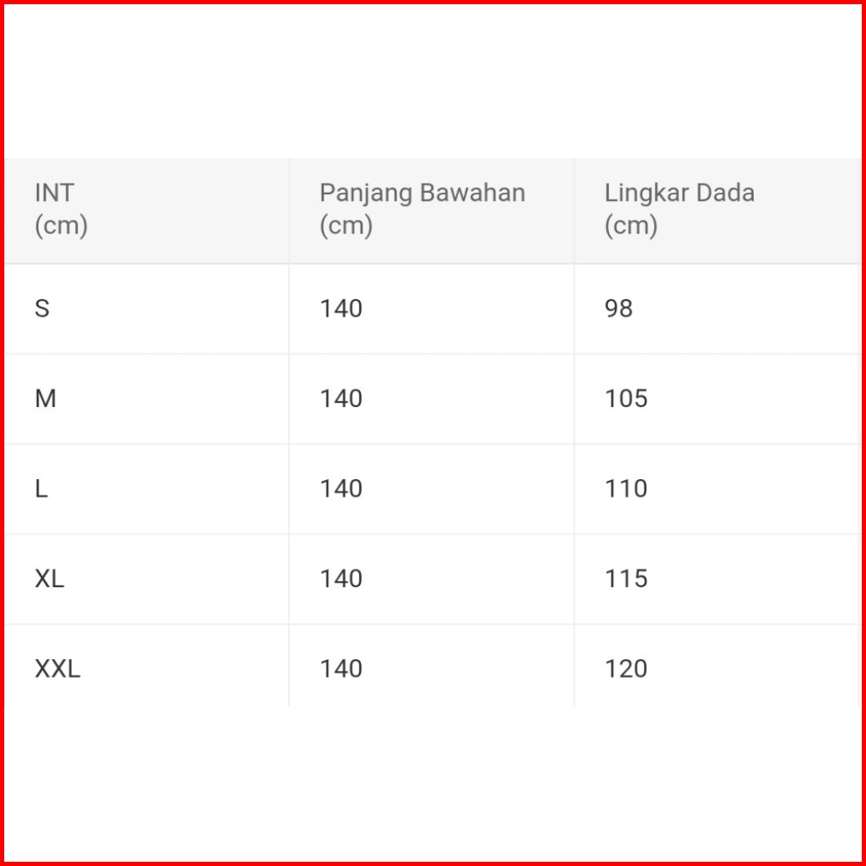Select the XL size row label

pos(49,580)
